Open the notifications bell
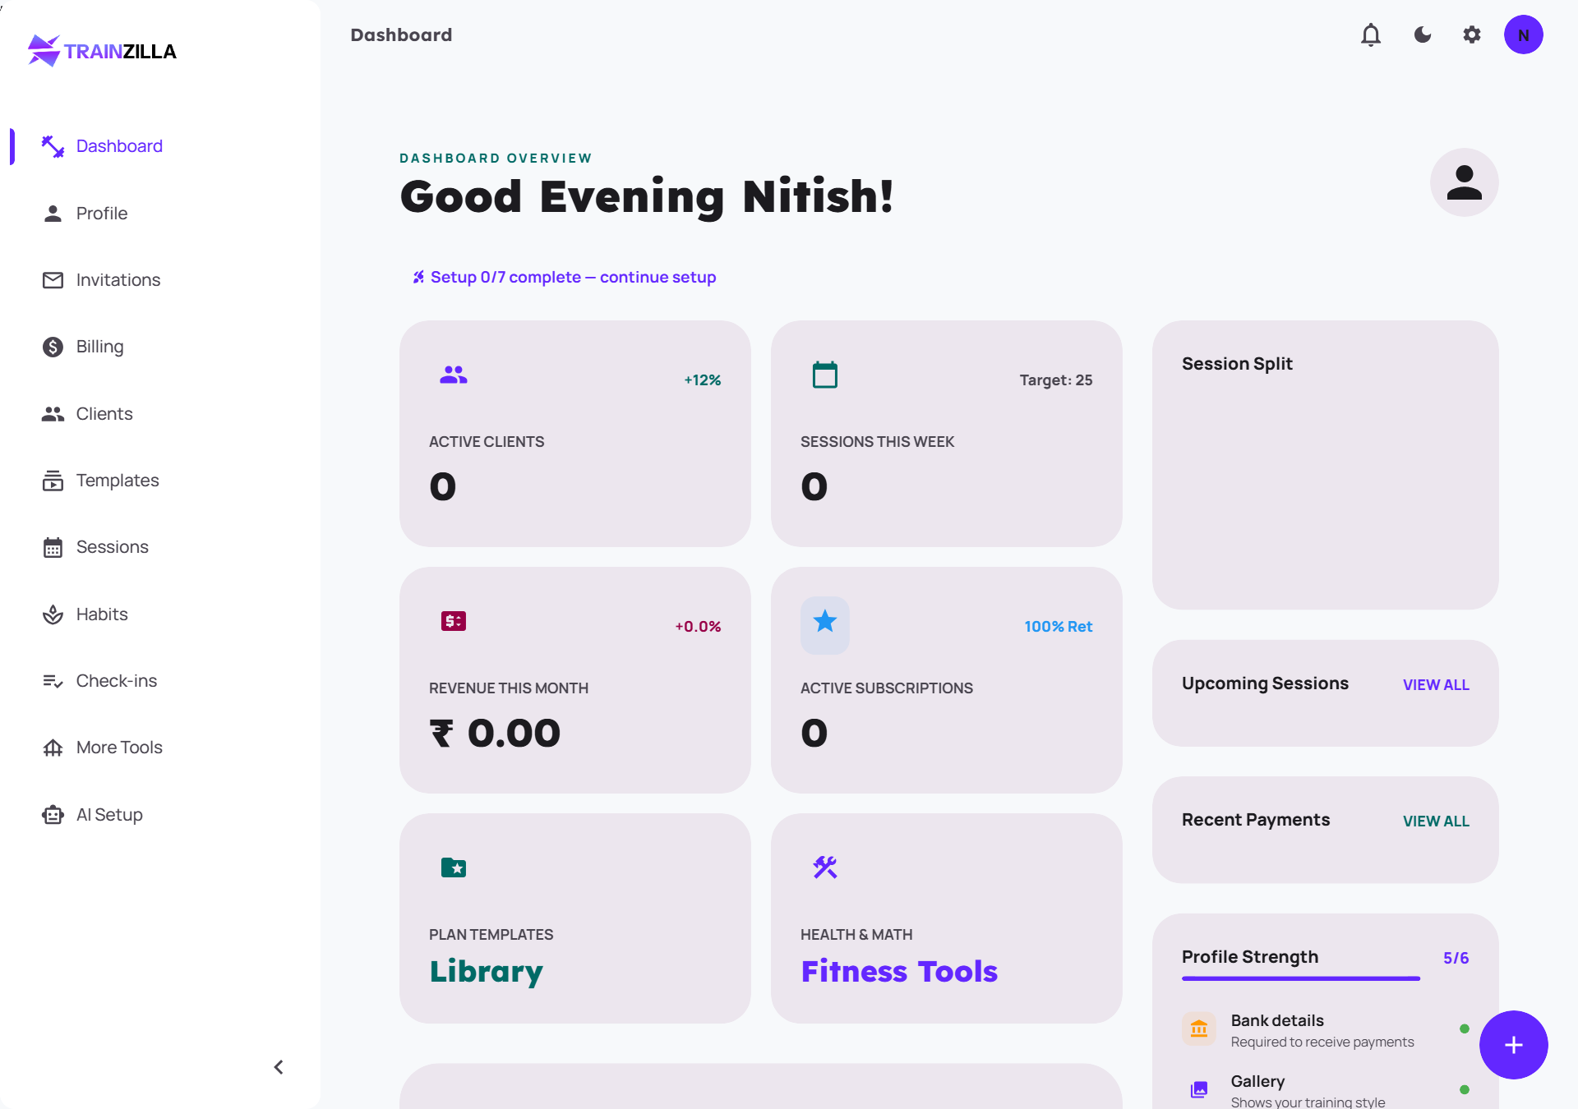Image resolution: width=1578 pixels, height=1109 pixels. 1371,35
